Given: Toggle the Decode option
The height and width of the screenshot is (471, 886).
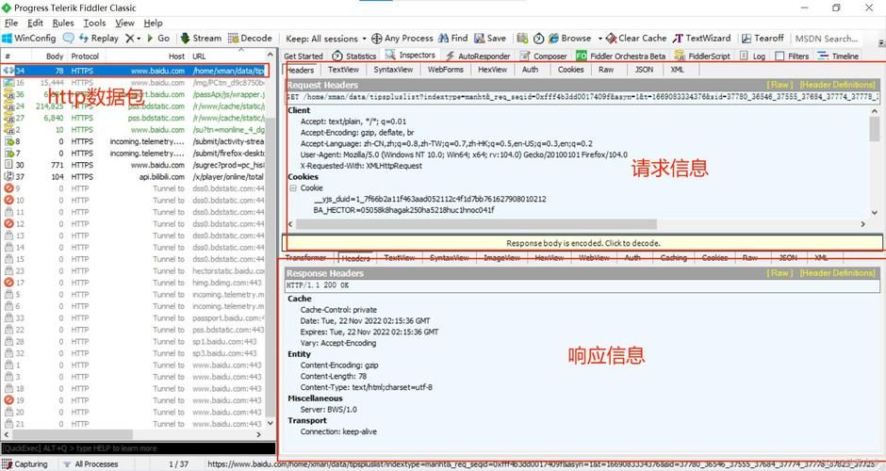Looking at the screenshot, I should pos(250,39).
